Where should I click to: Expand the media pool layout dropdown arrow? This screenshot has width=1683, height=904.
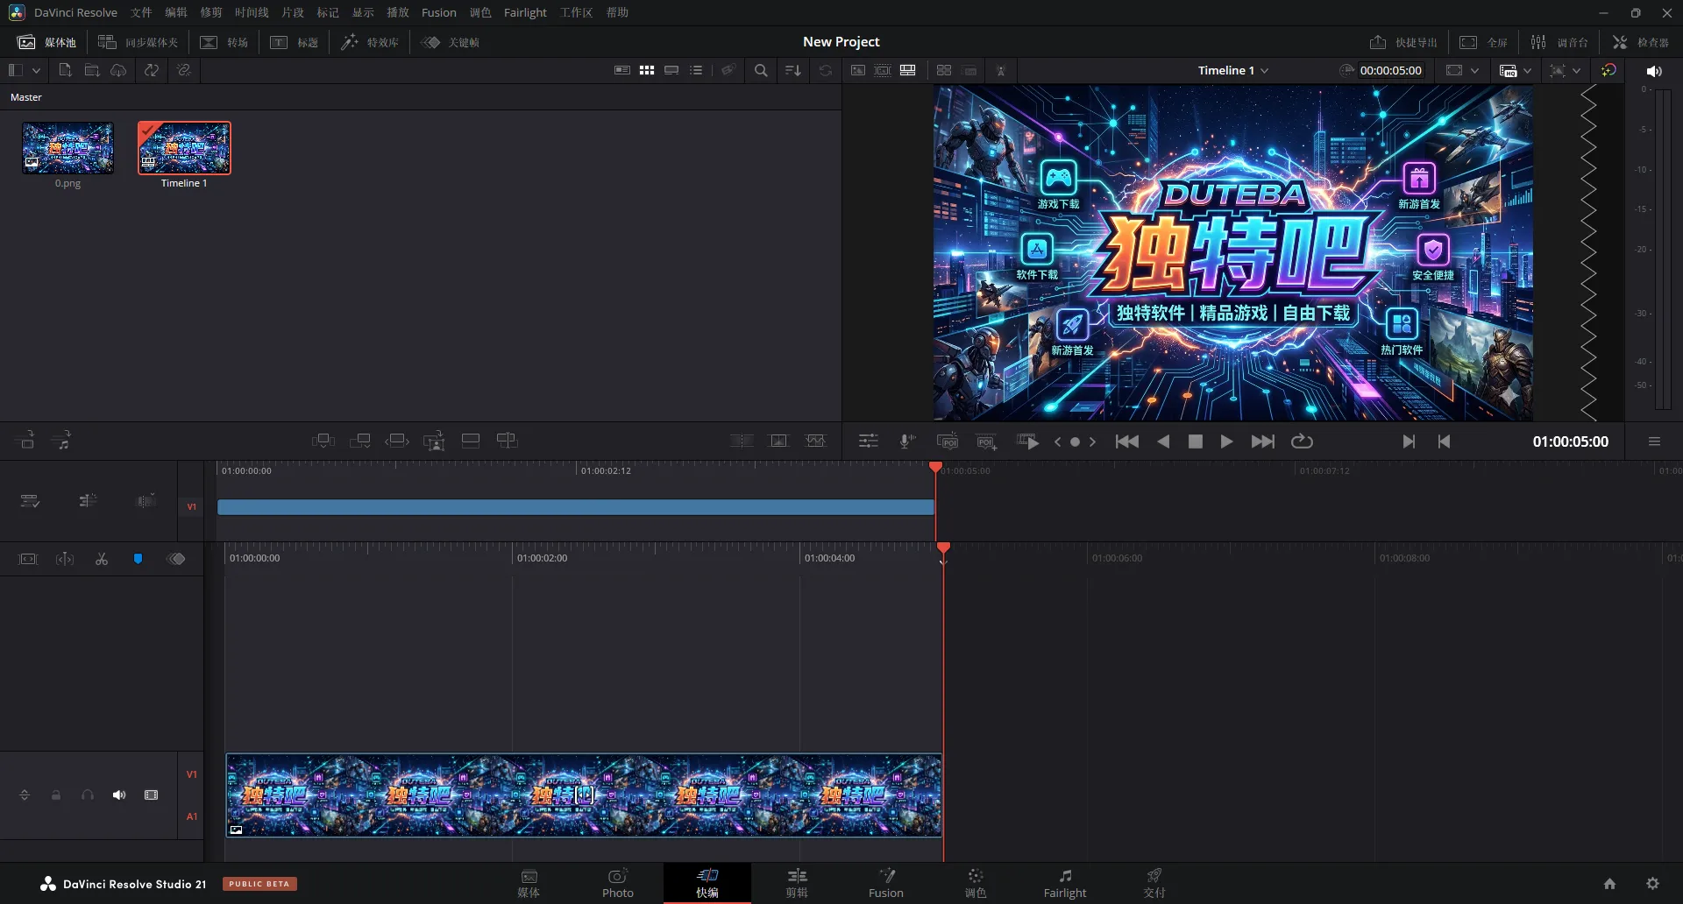coord(36,70)
